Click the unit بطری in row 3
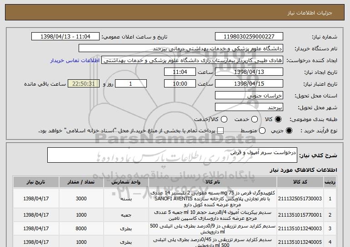The height and width of the screenshot is (247, 350). (126, 228)
